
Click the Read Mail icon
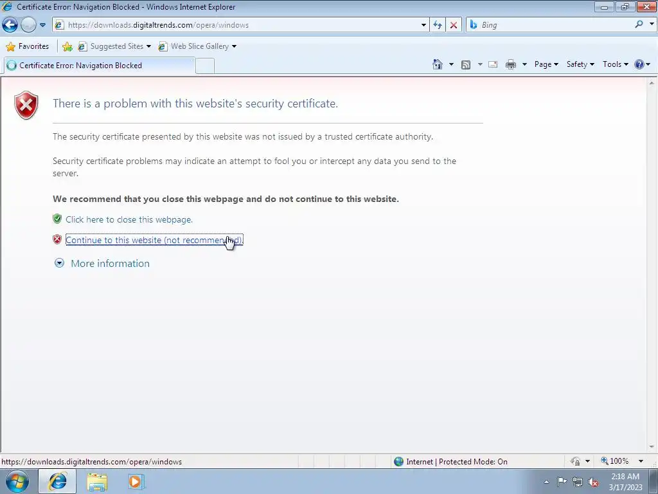(493, 64)
